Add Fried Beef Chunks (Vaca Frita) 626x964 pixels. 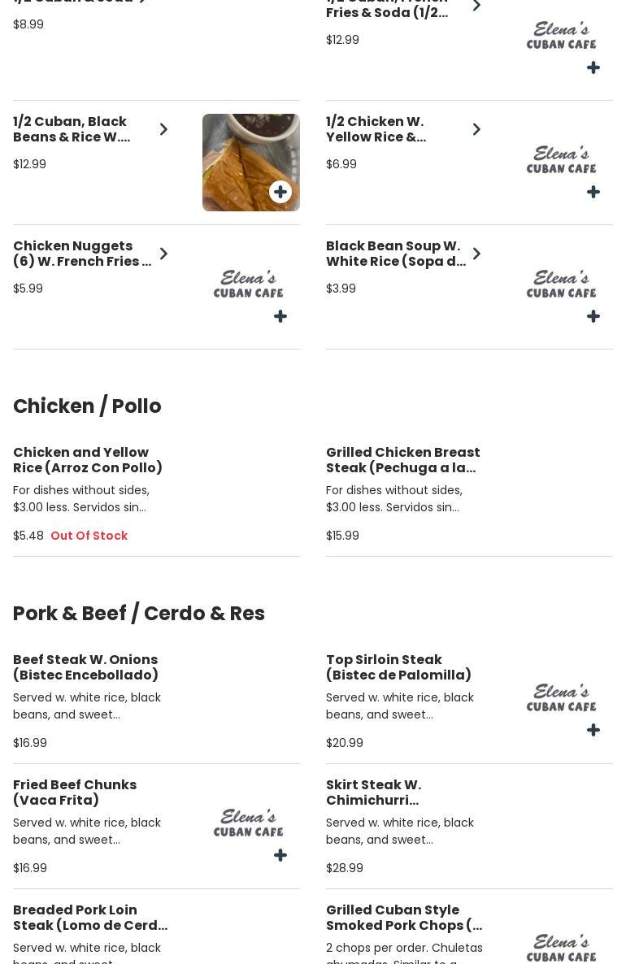[280, 855]
